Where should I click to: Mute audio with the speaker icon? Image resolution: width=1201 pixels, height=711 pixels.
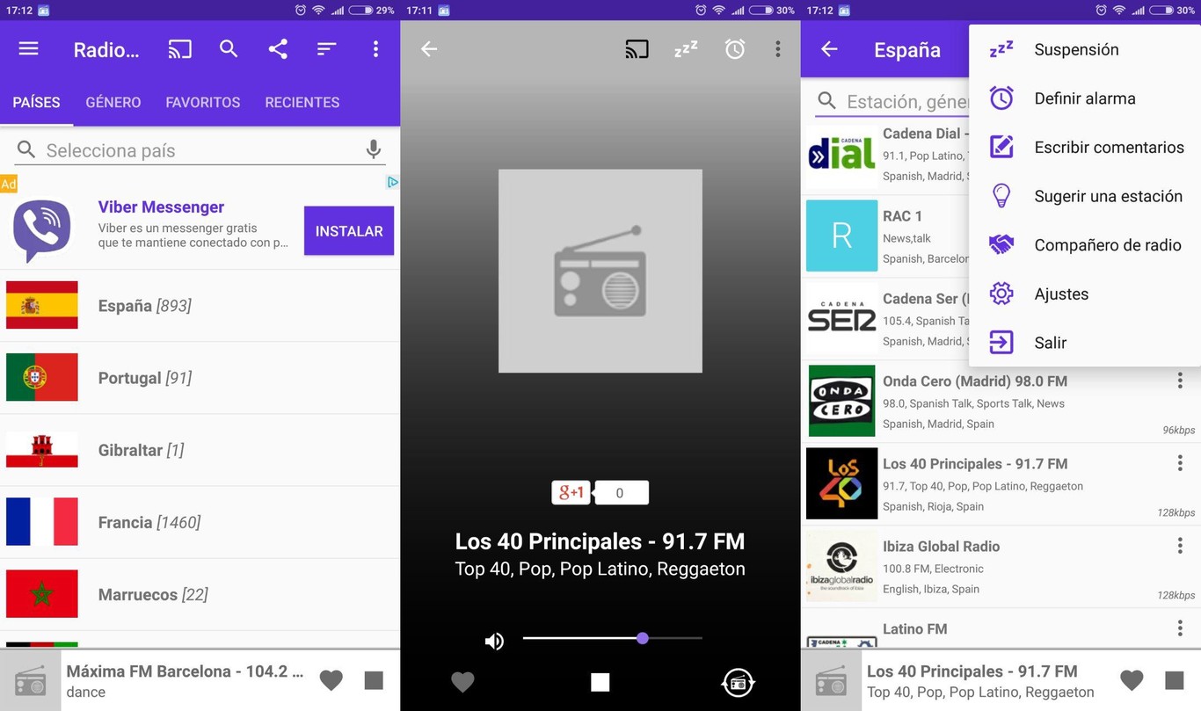(x=494, y=641)
